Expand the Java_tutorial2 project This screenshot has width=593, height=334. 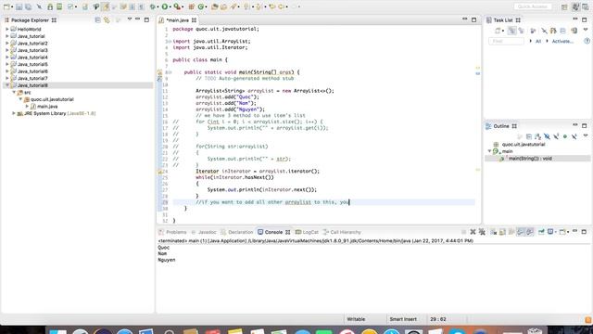[7, 44]
